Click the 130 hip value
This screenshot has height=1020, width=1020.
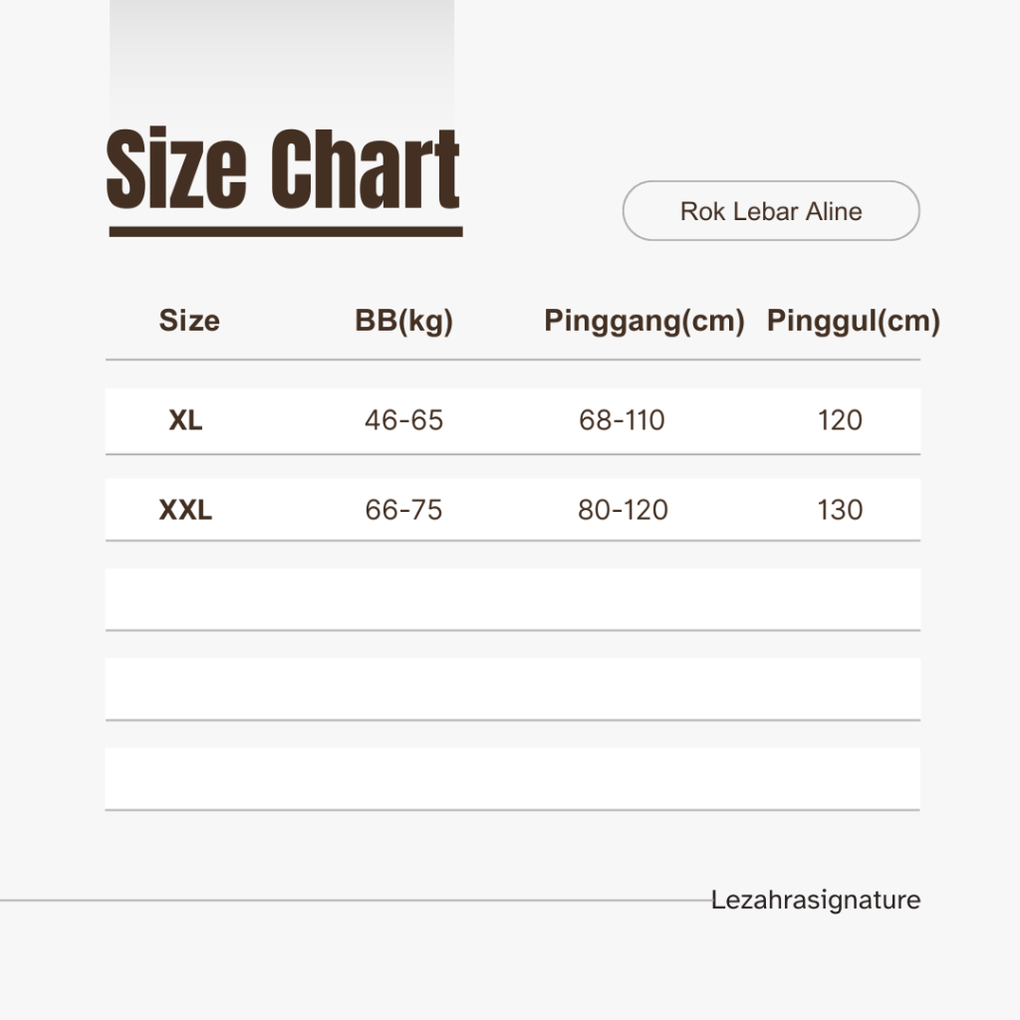[x=840, y=510]
